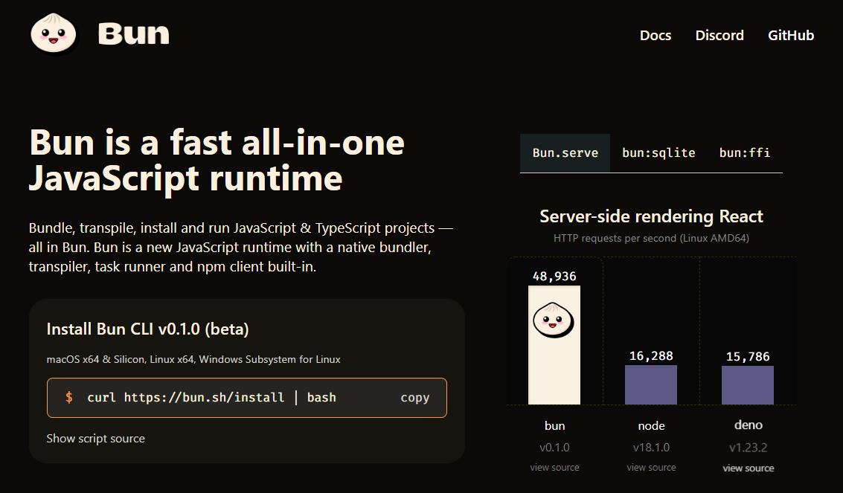The width and height of the screenshot is (843, 493).
Task: View source for node benchmark
Action: tap(651, 468)
